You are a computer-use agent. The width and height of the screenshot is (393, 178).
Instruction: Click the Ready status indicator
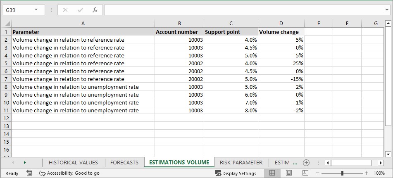[12, 173]
